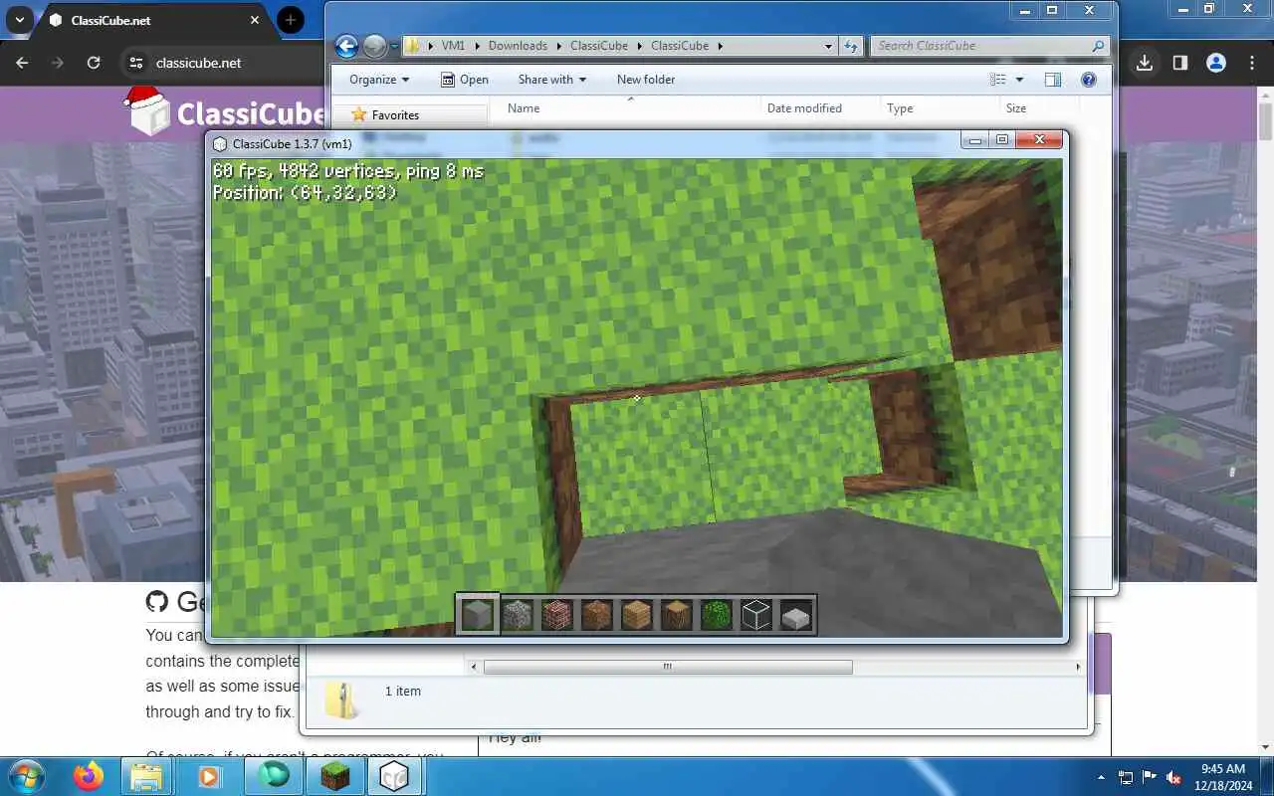1274x796 pixels.
Task: Expand the VM1 breadcrumb arrow
Action: coord(476,46)
